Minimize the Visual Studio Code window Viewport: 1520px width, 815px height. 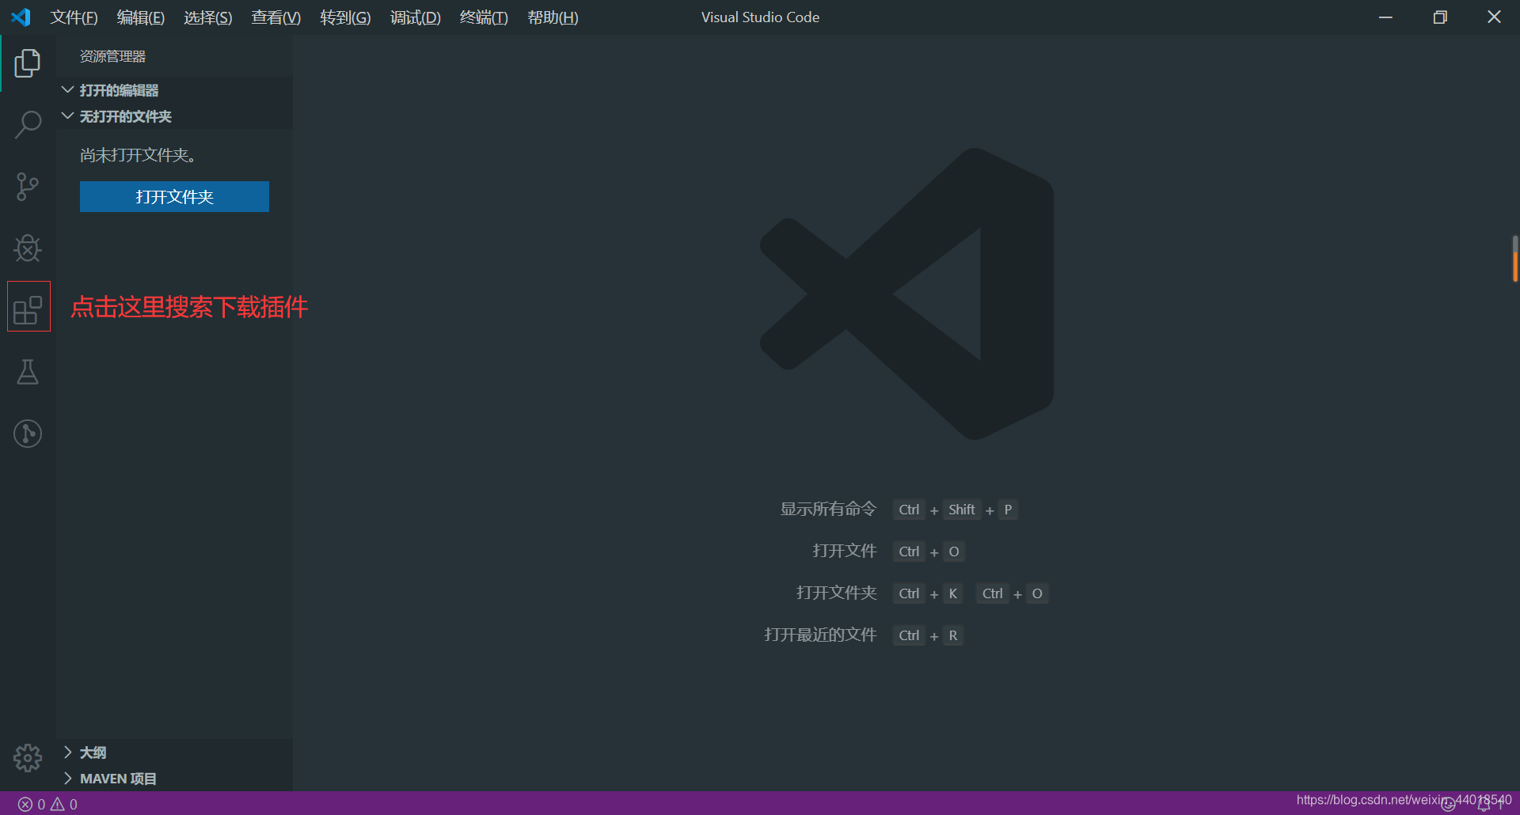(x=1385, y=17)
